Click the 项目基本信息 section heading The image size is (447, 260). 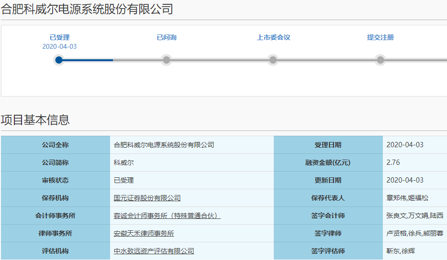[x=35, y=119]
